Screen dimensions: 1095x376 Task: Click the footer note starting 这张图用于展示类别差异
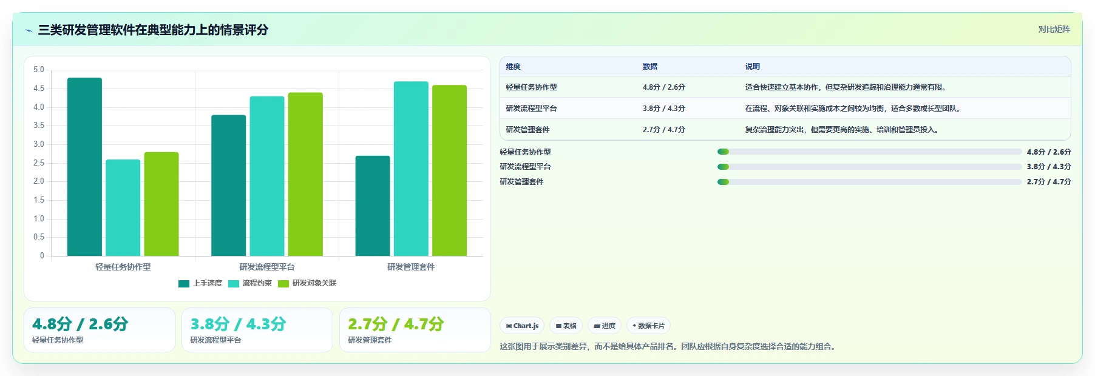(x=669, y=347)
